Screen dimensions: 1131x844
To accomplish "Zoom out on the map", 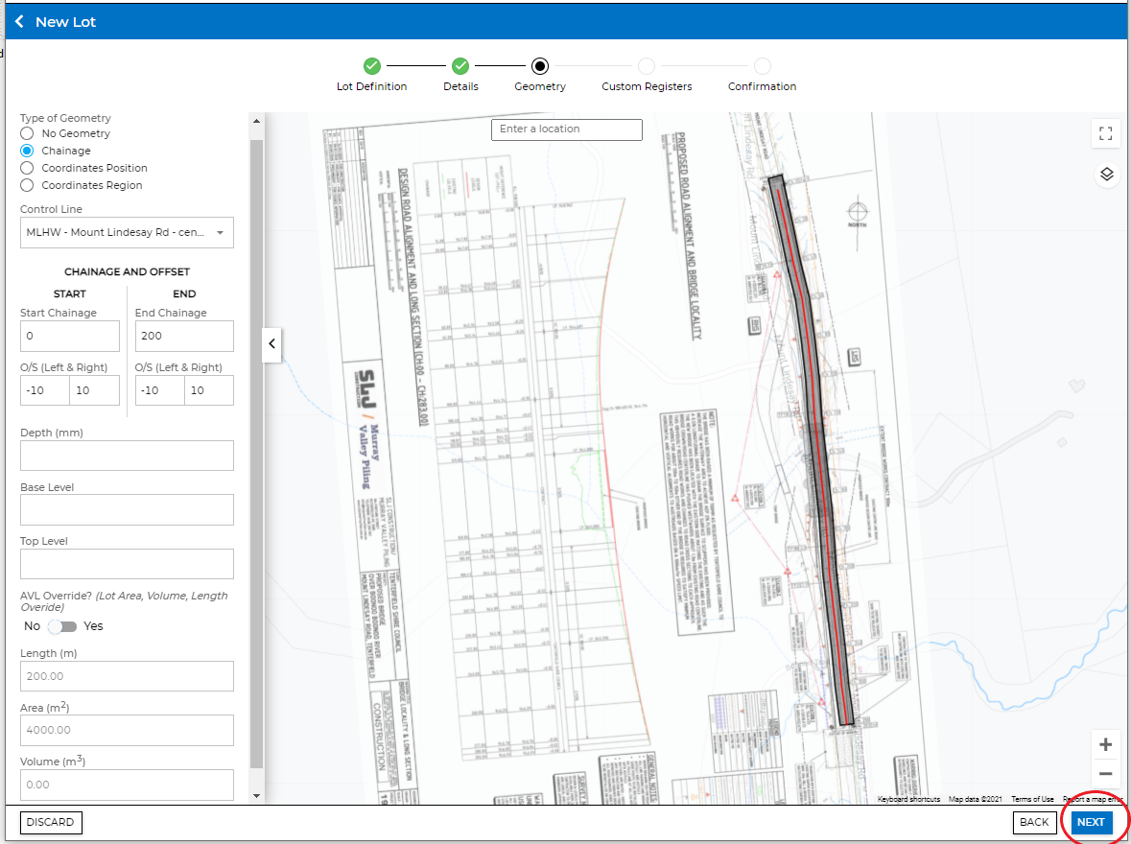I will click(1105, 774).
